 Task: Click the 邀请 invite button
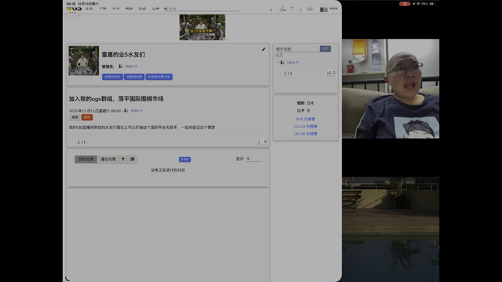coord(325,49)
